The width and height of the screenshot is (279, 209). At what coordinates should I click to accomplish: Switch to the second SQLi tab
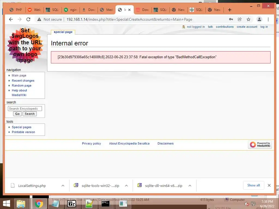pyautogui.click(x=160, y=10)
